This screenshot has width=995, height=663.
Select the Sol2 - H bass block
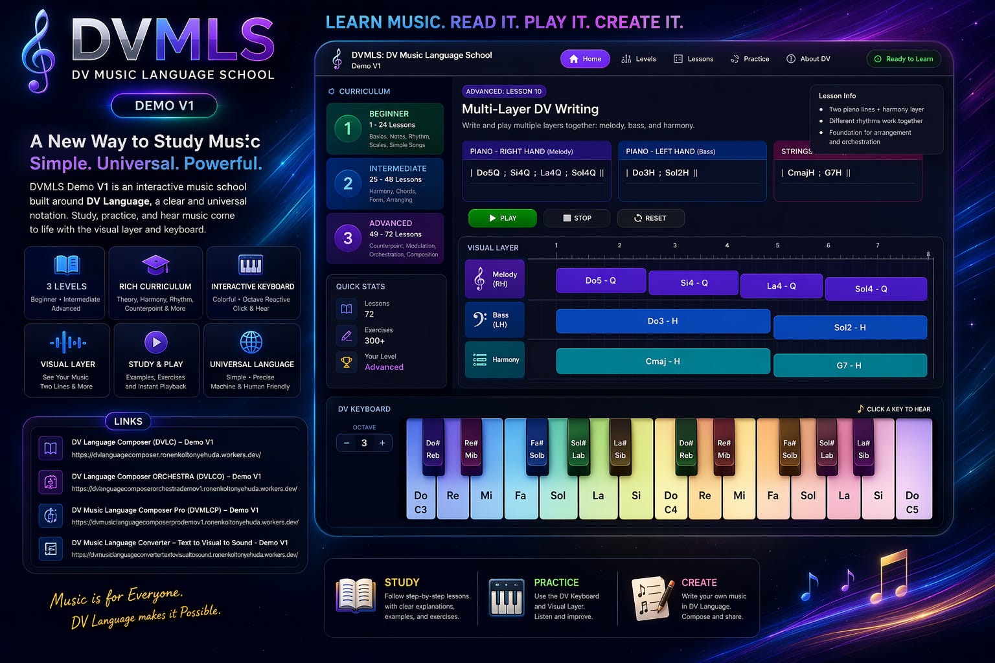pyautogui.click(x=850, y=328)
